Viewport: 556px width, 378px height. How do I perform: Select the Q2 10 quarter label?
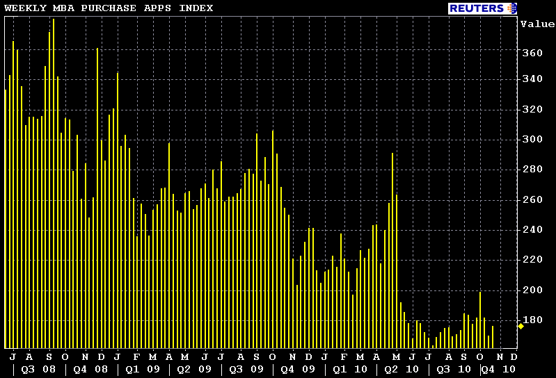coord(402,369)
